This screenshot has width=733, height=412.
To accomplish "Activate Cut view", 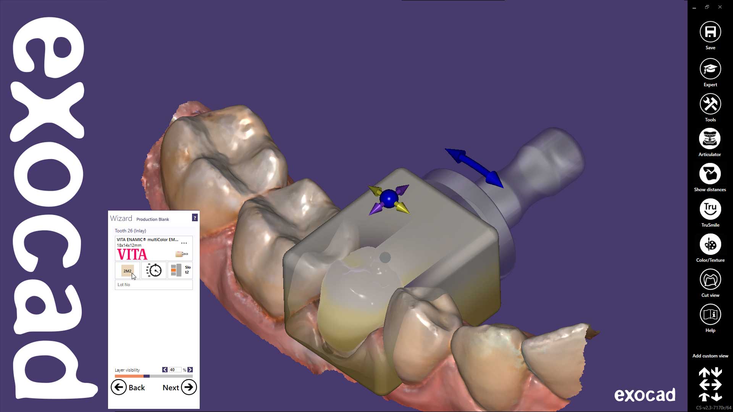I will 710,280.
